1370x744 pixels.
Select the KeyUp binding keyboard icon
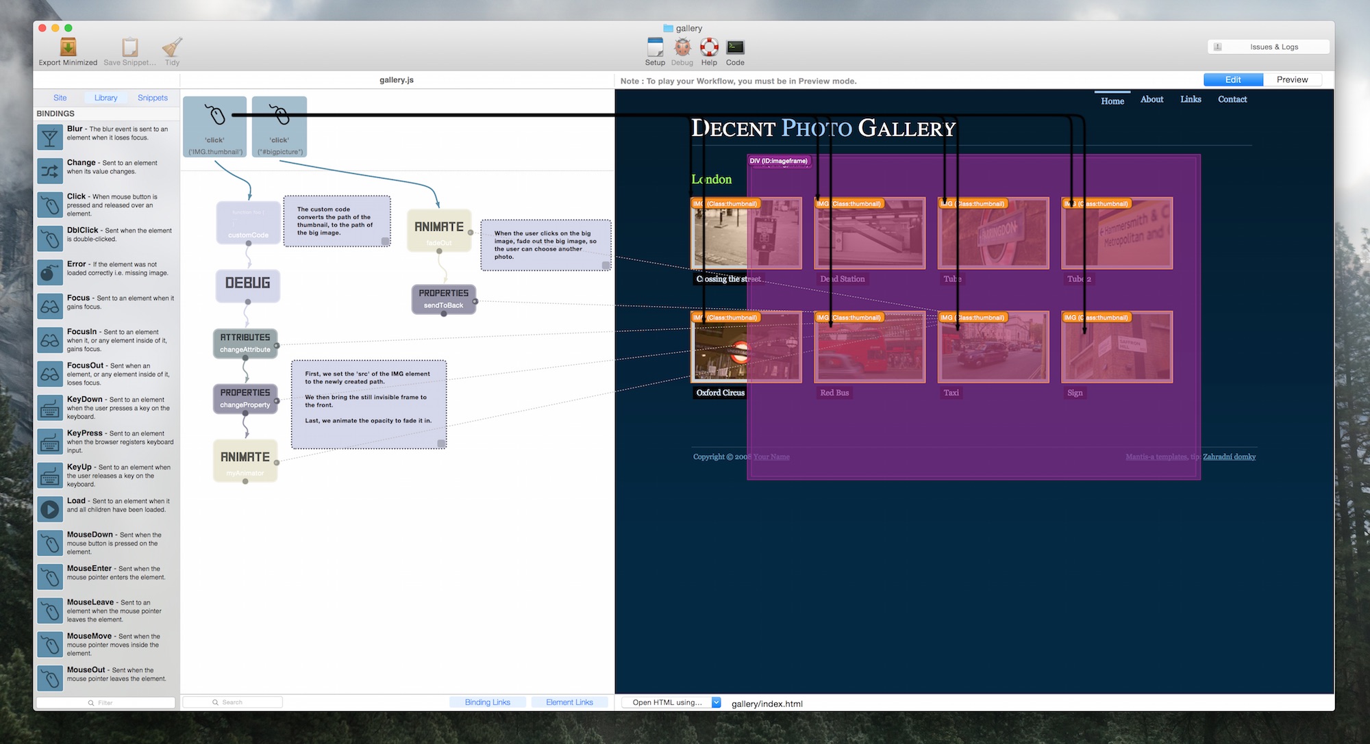click(x=50, y=476)
